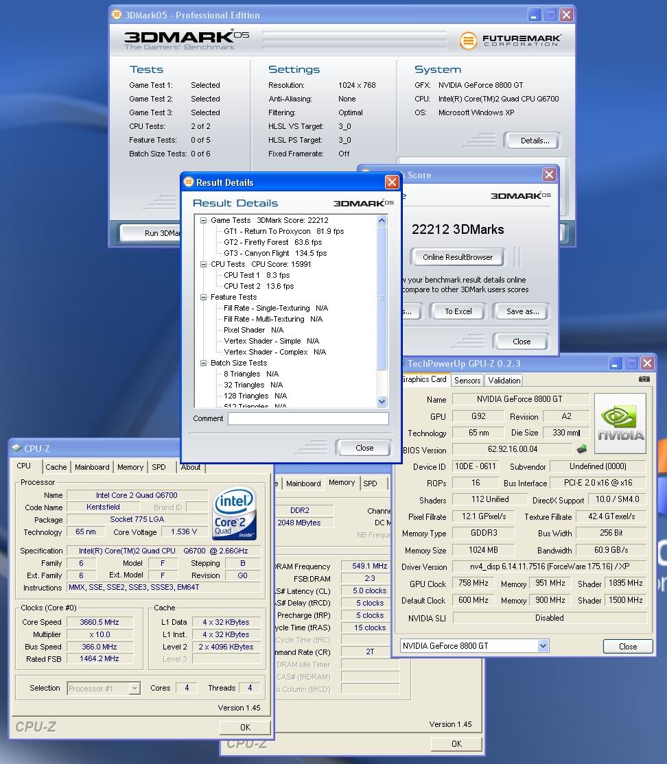Click the Close button in GPU-Z
This screenshot has width=667, height=764.
tap(627, 647)
